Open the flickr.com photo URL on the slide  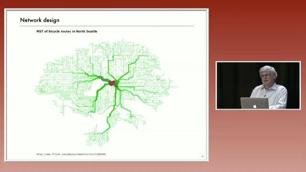(x=71, y=154)
